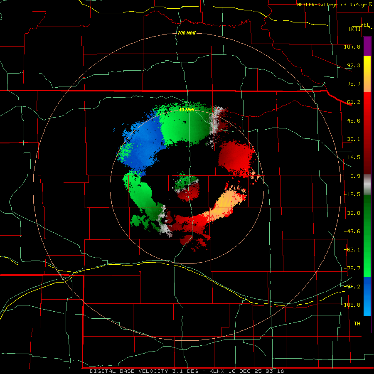Click the 76.7 scale value
Image resolution: width=374 pixels, height=374 pixels.
pos(354,84)
